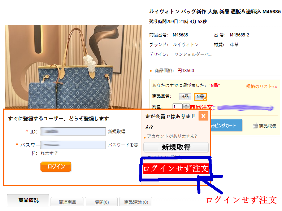Click the orange ログイン button
Viewport: 282px width, 211px height.
(56, 167)
